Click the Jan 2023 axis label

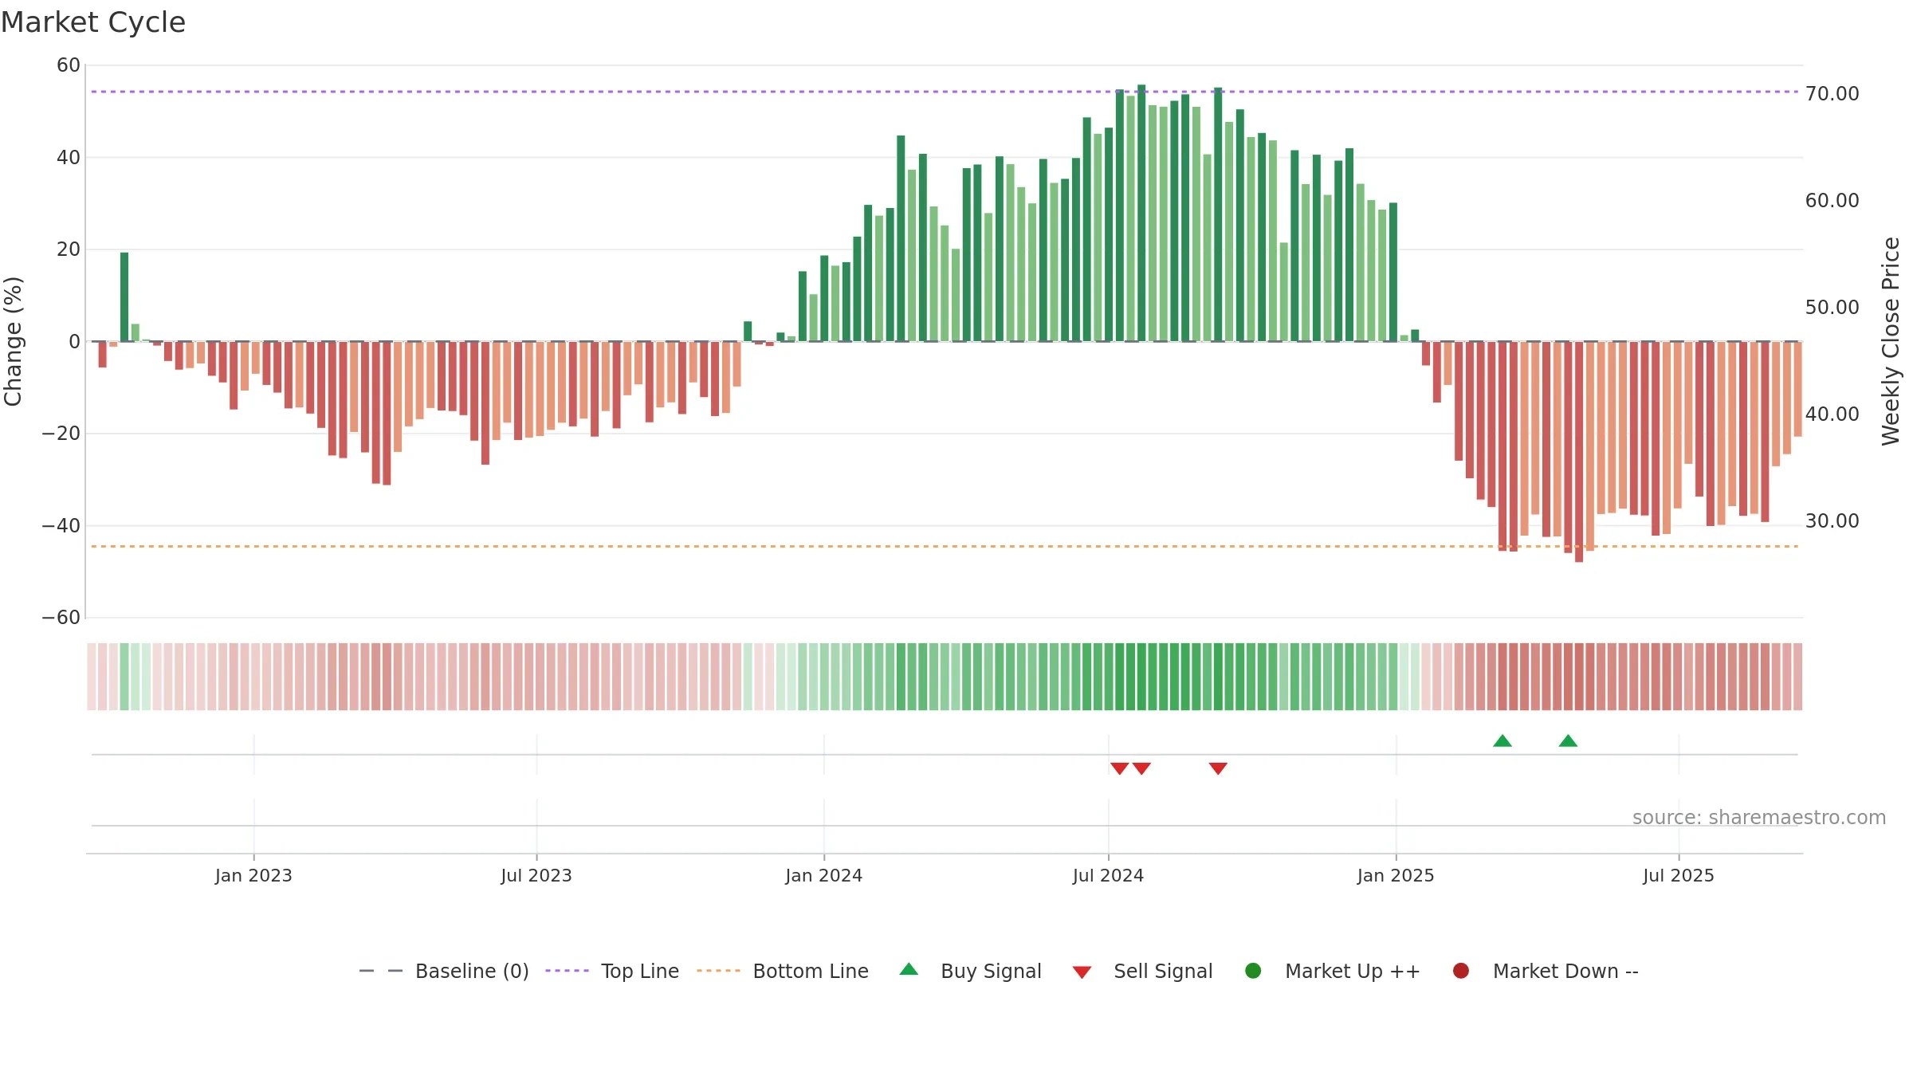click(x=253, y=875)
